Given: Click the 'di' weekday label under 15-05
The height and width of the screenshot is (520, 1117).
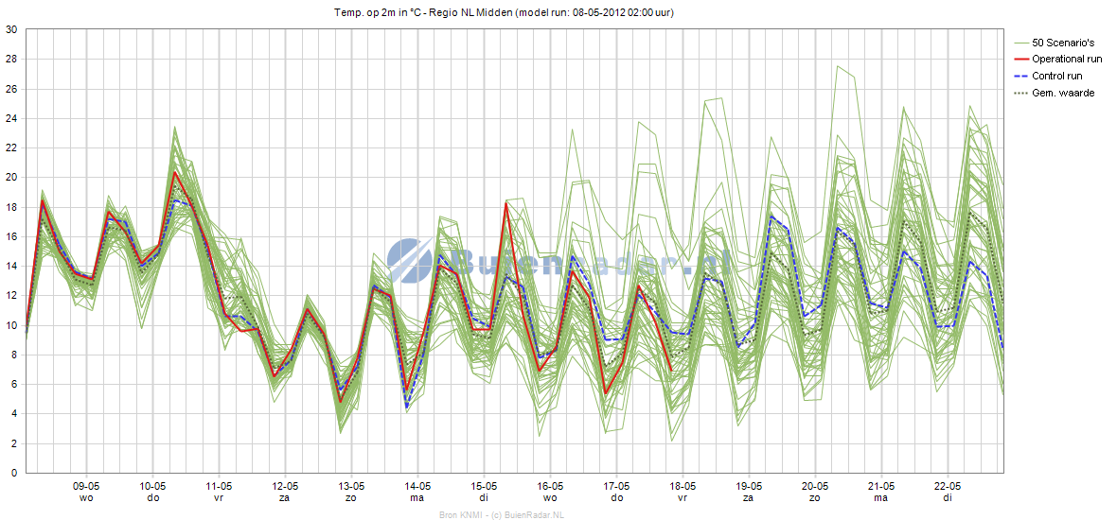Looking at the screenshot, I should (484, 498).
